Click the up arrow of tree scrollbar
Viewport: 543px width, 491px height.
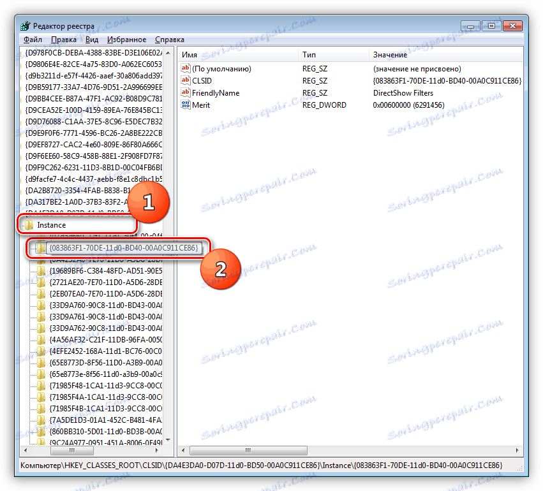coord(168,53)
